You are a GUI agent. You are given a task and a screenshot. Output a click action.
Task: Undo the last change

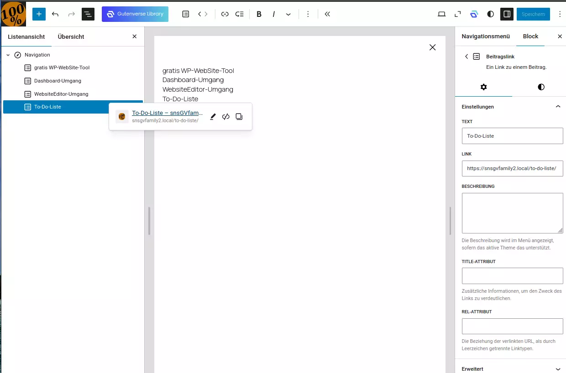pos(55,14)
